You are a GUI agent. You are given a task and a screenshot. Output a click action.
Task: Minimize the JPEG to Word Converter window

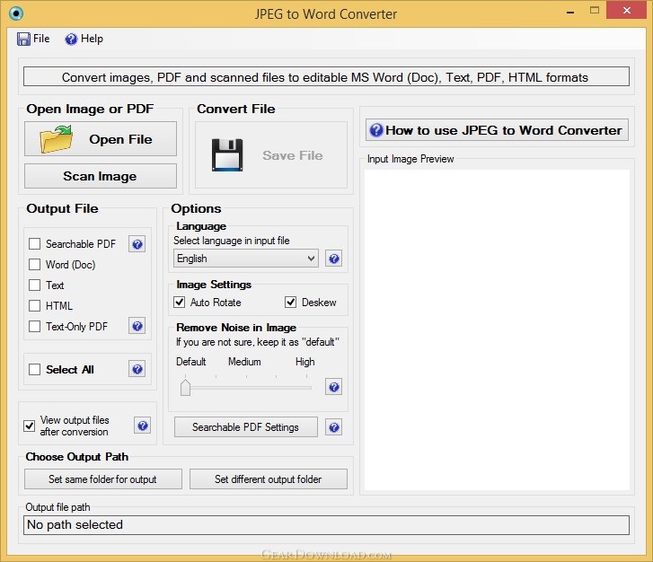point(570,12)
